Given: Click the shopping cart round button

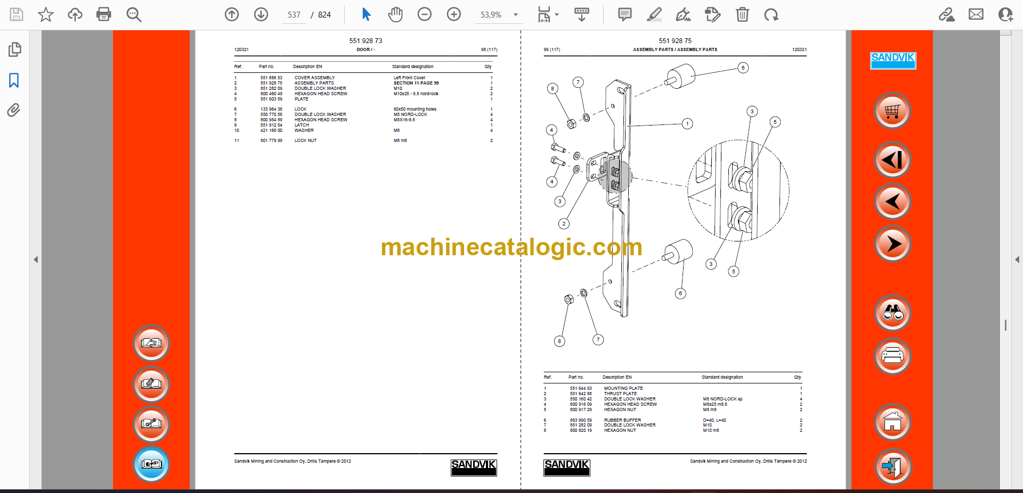Looking at the screenshot, I should [x=892, y=111].
